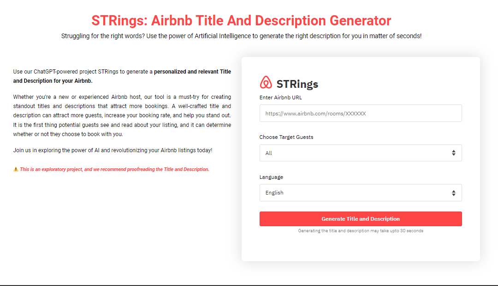Click the "Choose Target Guests" label
The width and height of the screenshot is (498, 286).
coord(286,137)
